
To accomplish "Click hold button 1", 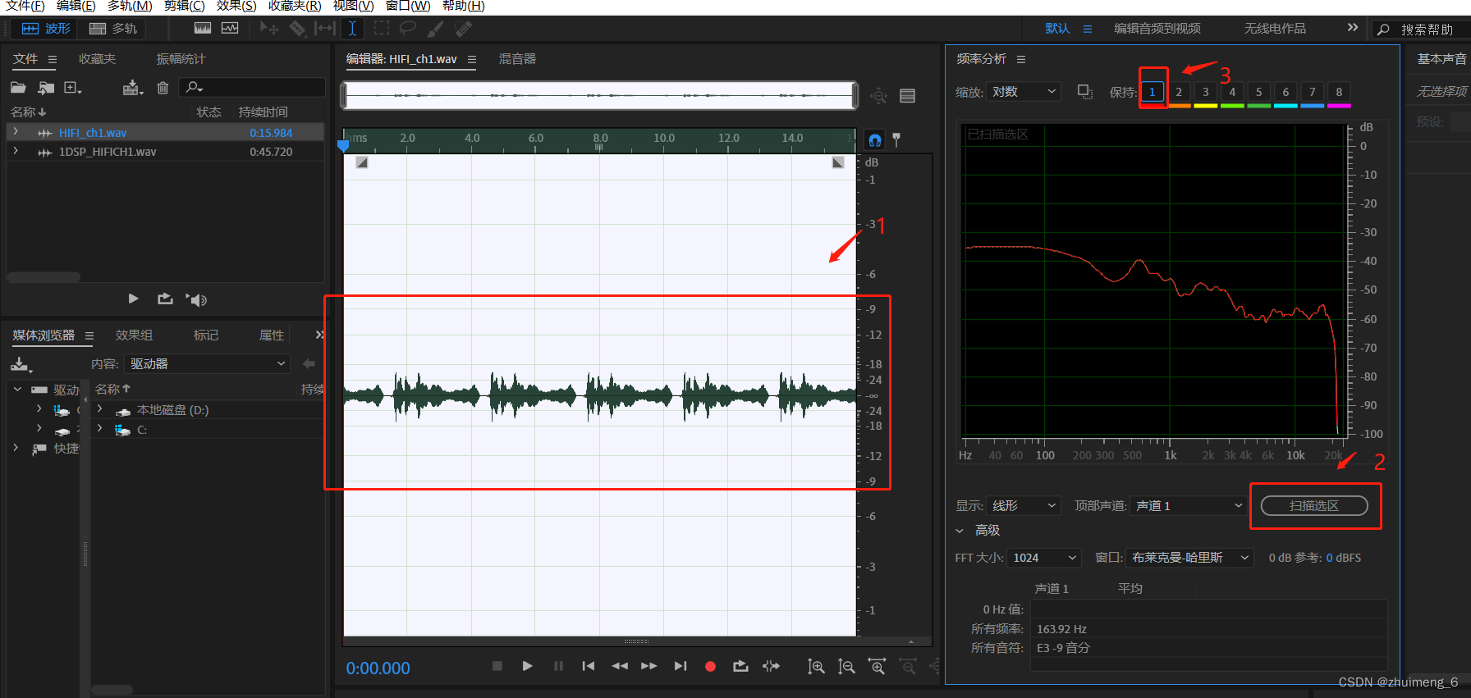I will click(1152, 92).
